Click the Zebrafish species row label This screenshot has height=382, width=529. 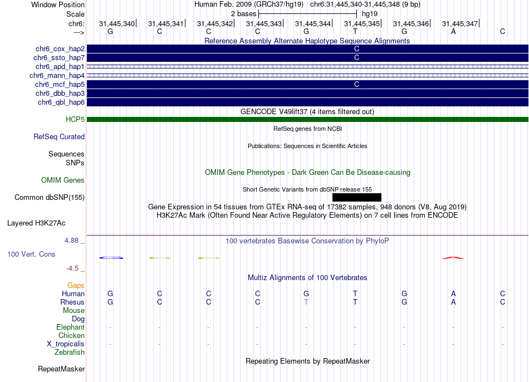[x=70, y=352]
